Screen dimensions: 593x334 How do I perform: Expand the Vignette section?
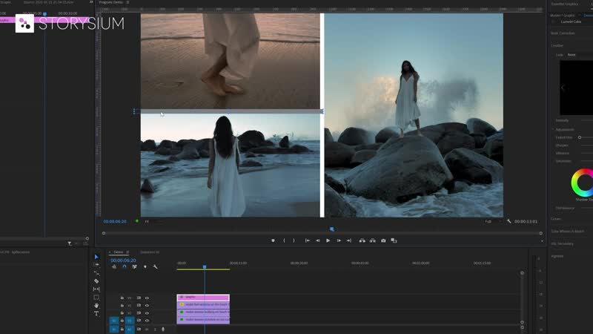tap(557, 256)
